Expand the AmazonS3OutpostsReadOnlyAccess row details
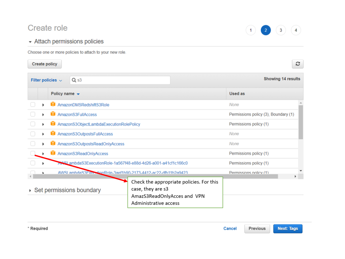The height and width of the screenshot is (259, 345). click(x=43, y=144)
